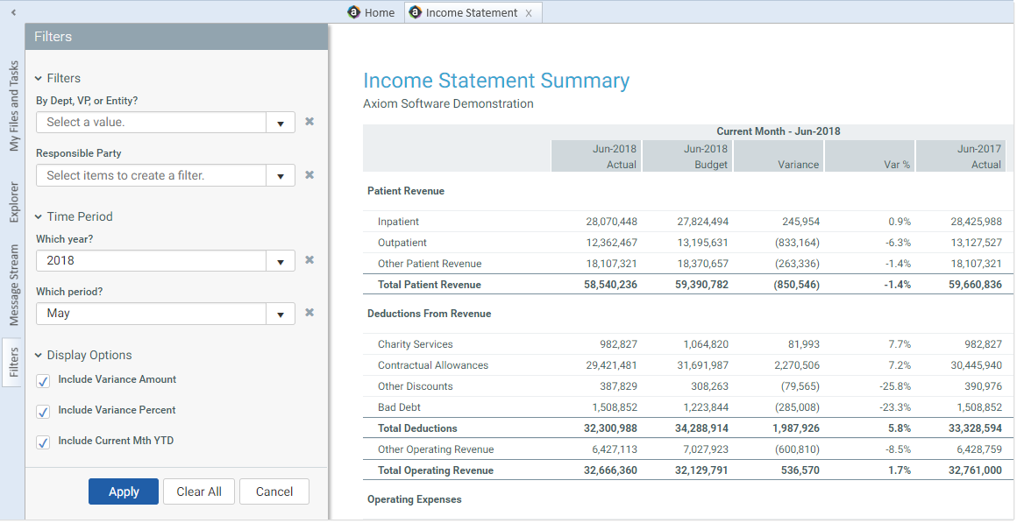Open the Message Stream side tab
The image size is (1017, 523).
[x=14, y=286]
